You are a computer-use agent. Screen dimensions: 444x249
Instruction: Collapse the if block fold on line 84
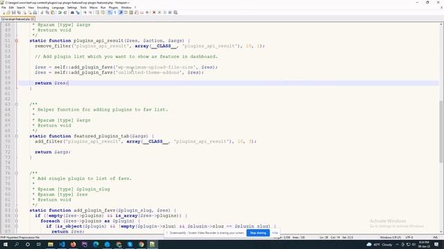point(17,216)
